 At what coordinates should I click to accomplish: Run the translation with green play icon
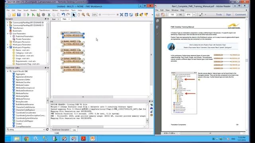[28, 15]
